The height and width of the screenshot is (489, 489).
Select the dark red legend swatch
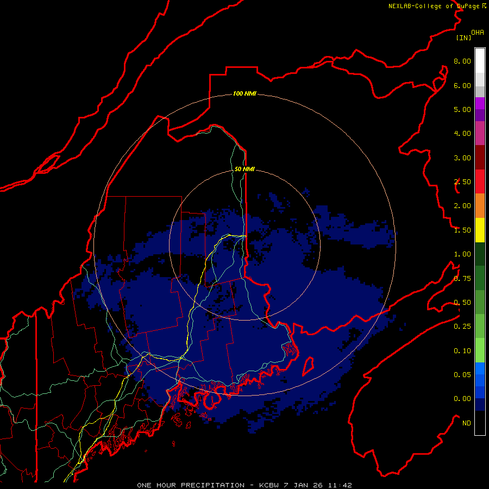pyautogui.click(x=480, y=158)
